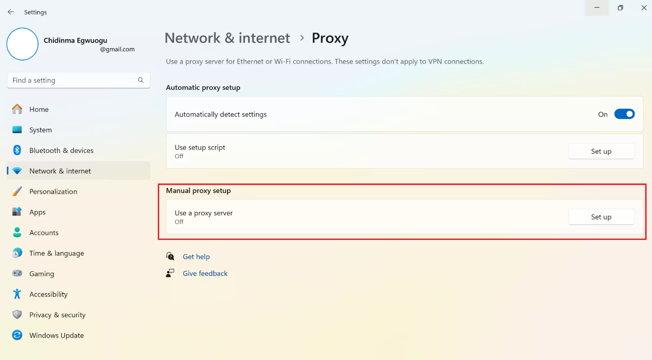Click the search magnifier icon
This screenshot has height=360, width=652.
[141, 80]
